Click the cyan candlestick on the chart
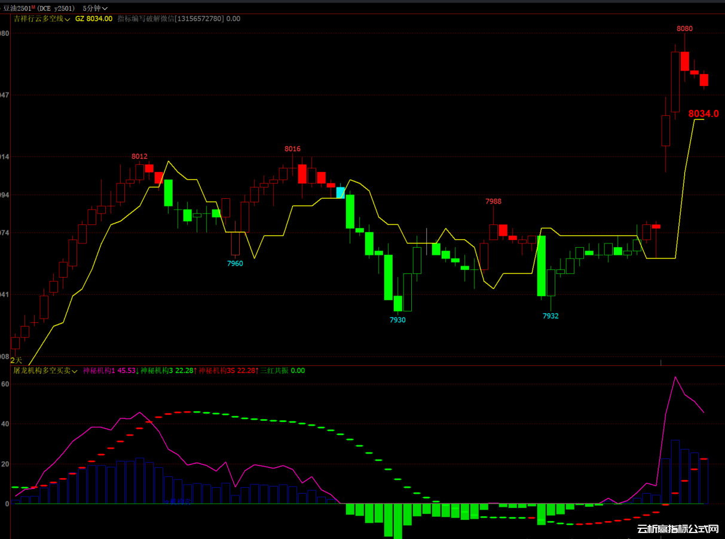The width and height of the screenshot is (725, 539). click(341, 193)
